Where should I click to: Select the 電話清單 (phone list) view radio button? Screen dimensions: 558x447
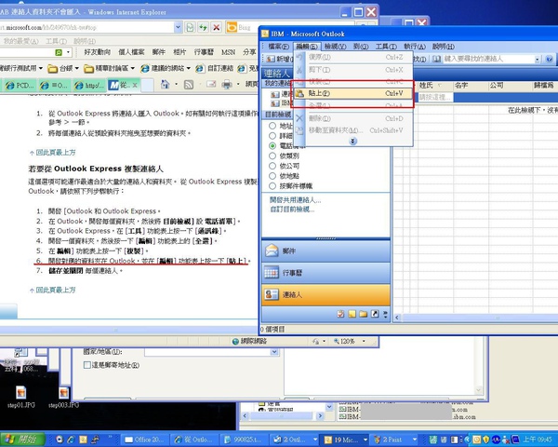pos(272,145)
